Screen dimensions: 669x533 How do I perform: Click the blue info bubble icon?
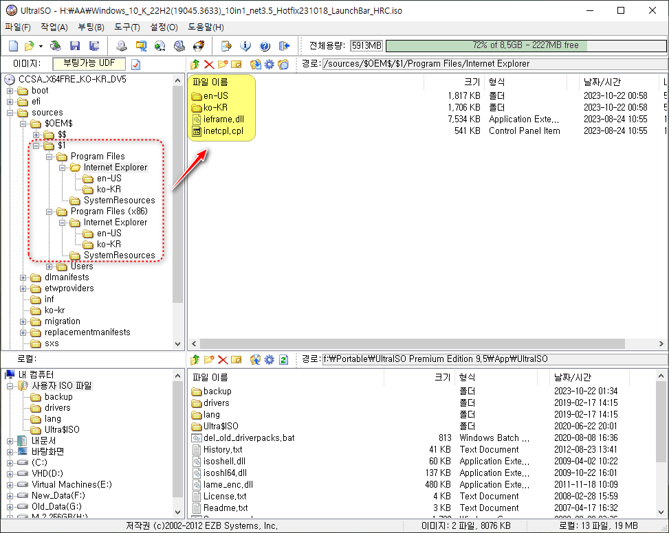245,45
